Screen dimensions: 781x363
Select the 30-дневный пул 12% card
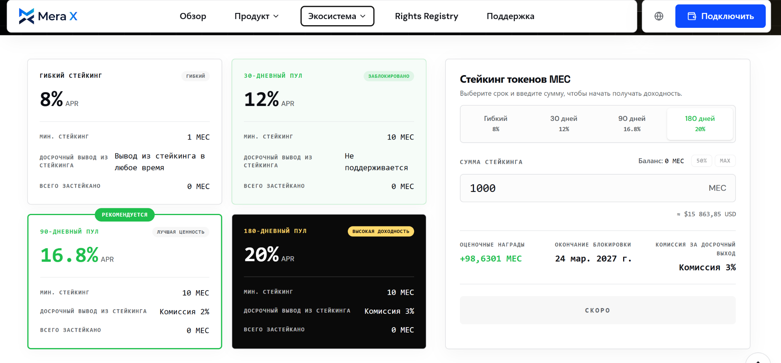(x=329, y=132)
